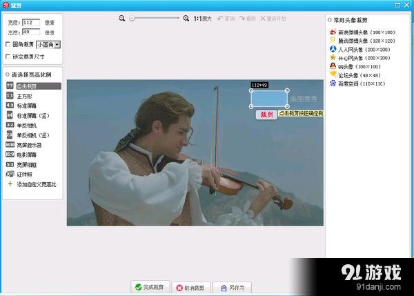Click the undo (撤销) arrow
The width and height of the screenshot is (414, 296).
click(x=220, y=19)
